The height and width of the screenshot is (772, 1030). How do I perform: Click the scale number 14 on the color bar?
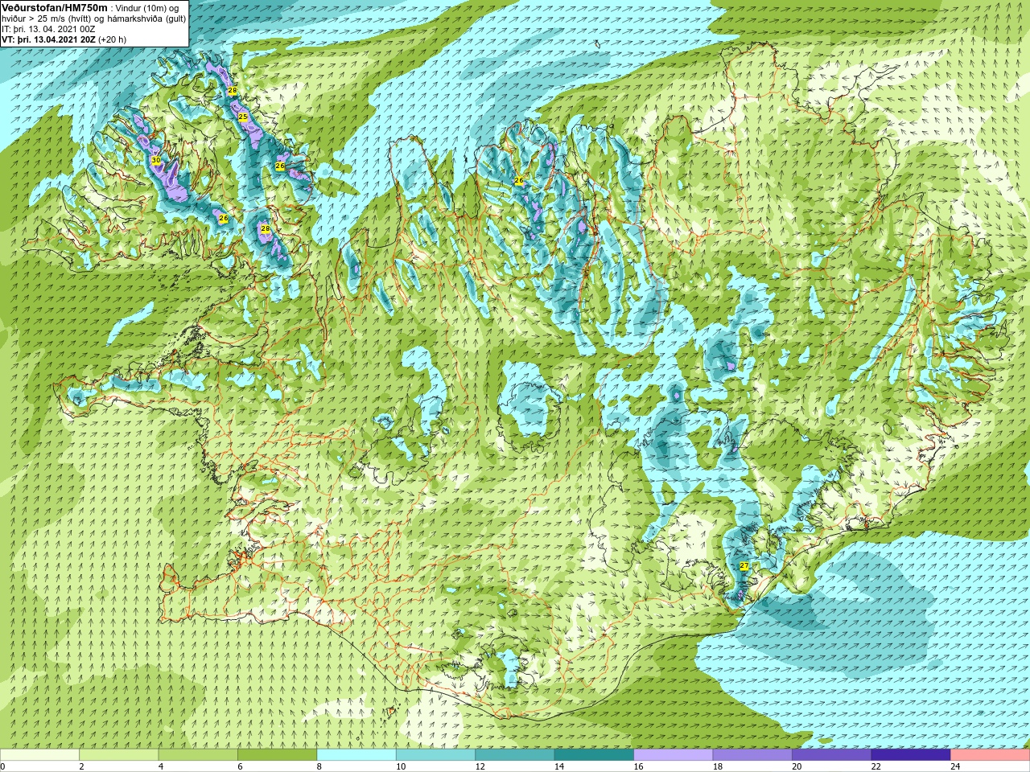pos(558,766)
